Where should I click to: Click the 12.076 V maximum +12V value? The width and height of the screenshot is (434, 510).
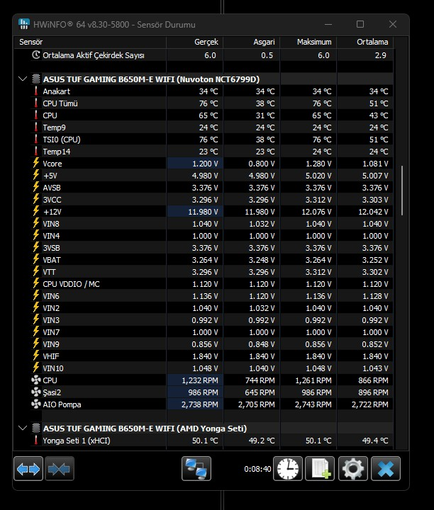(x=316, y=211)
